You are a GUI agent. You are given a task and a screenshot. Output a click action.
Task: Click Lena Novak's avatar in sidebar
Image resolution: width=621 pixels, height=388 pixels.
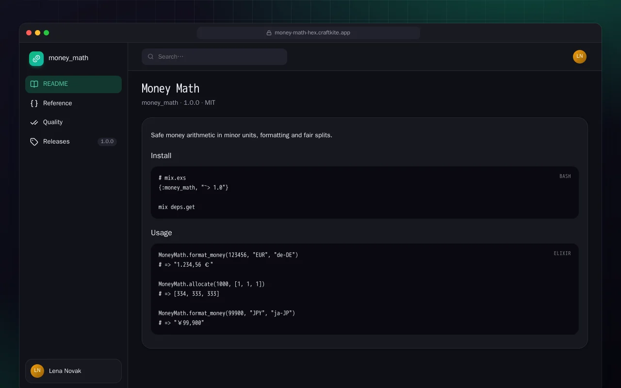[x=37, y=371]
